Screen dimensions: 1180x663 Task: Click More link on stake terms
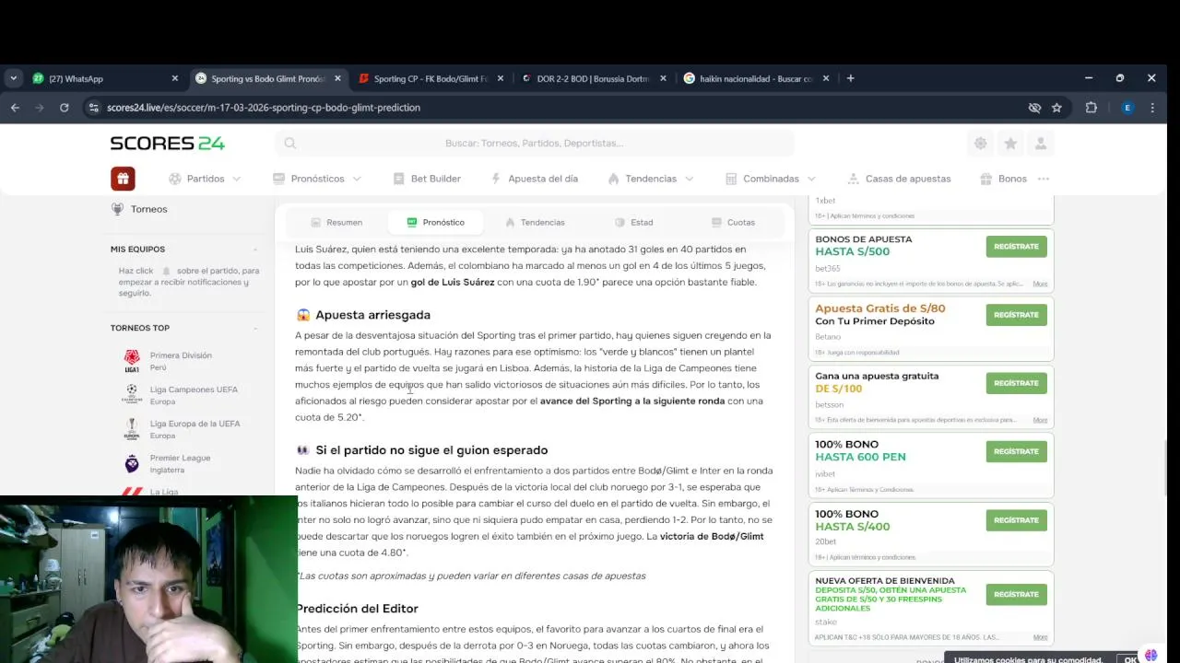[x=1040, y=637]
